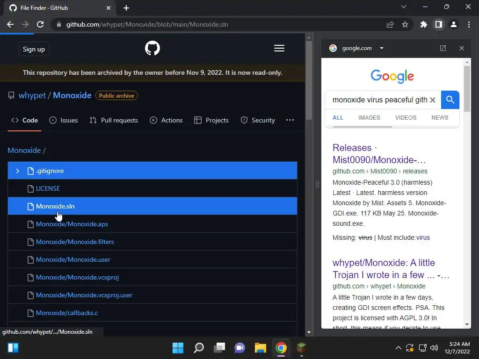Switch to the Pull requests tab
479x359 pixels.
pyautogui.click(x=114, y=120)
